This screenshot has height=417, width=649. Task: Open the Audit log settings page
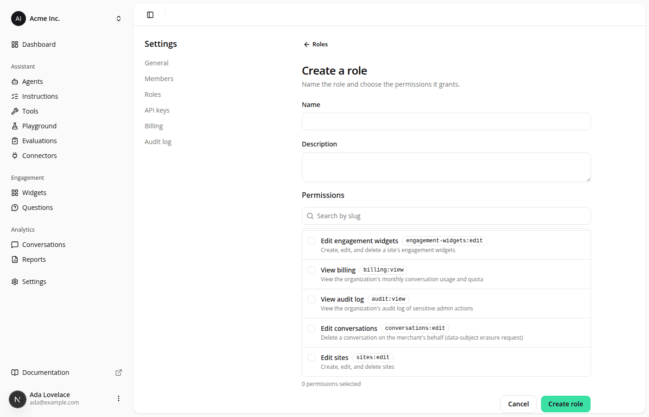tap(158, 142)
